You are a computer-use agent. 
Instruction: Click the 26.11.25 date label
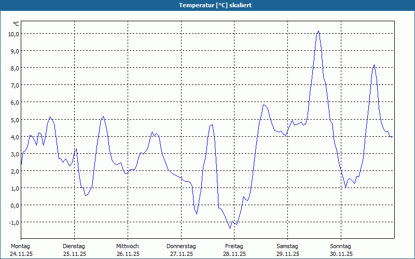pos(128,254)
